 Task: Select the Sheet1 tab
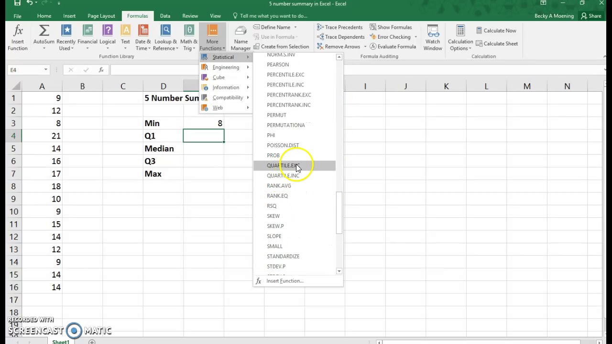[x=61, y=342]
